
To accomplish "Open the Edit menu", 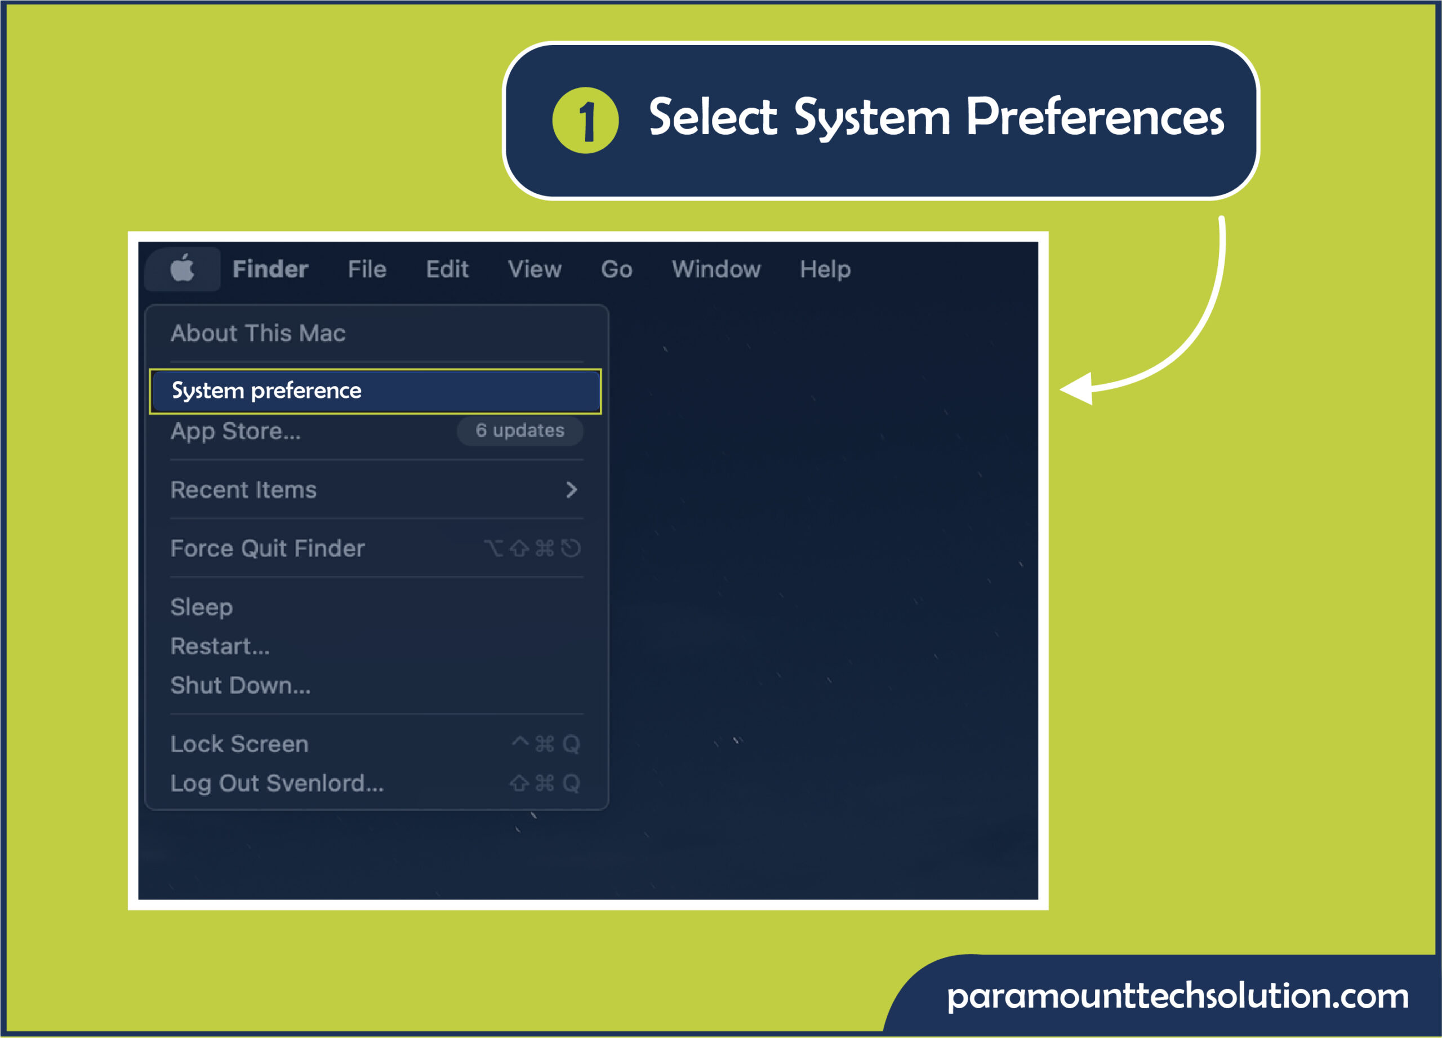I will (444, 269).
